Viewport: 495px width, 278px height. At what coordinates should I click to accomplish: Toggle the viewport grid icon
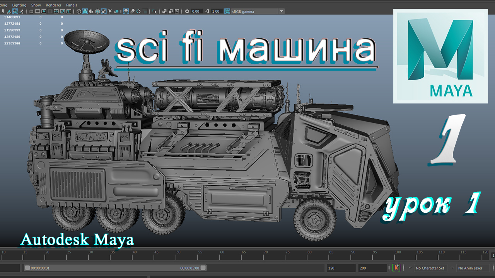coord(31,11)
